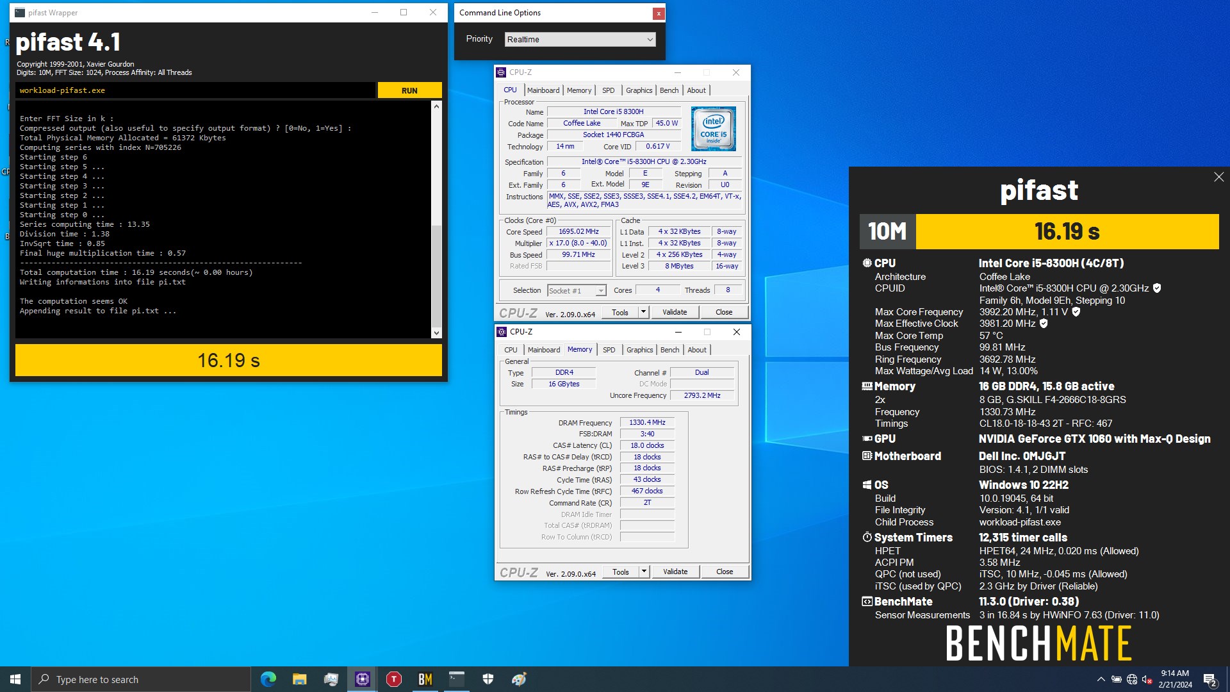Screen dimensions: 1230x692
Task: Click Motherboard icon in BenchMate panel
Action: [x=867, y=456]
